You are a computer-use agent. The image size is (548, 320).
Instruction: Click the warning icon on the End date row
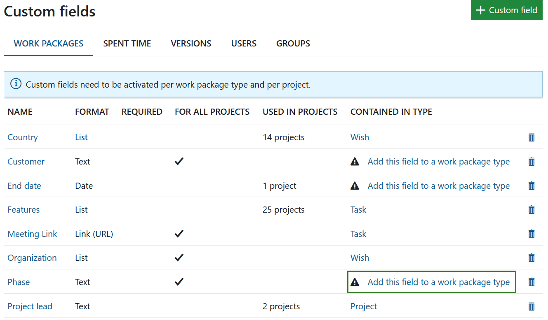point(355,186)
